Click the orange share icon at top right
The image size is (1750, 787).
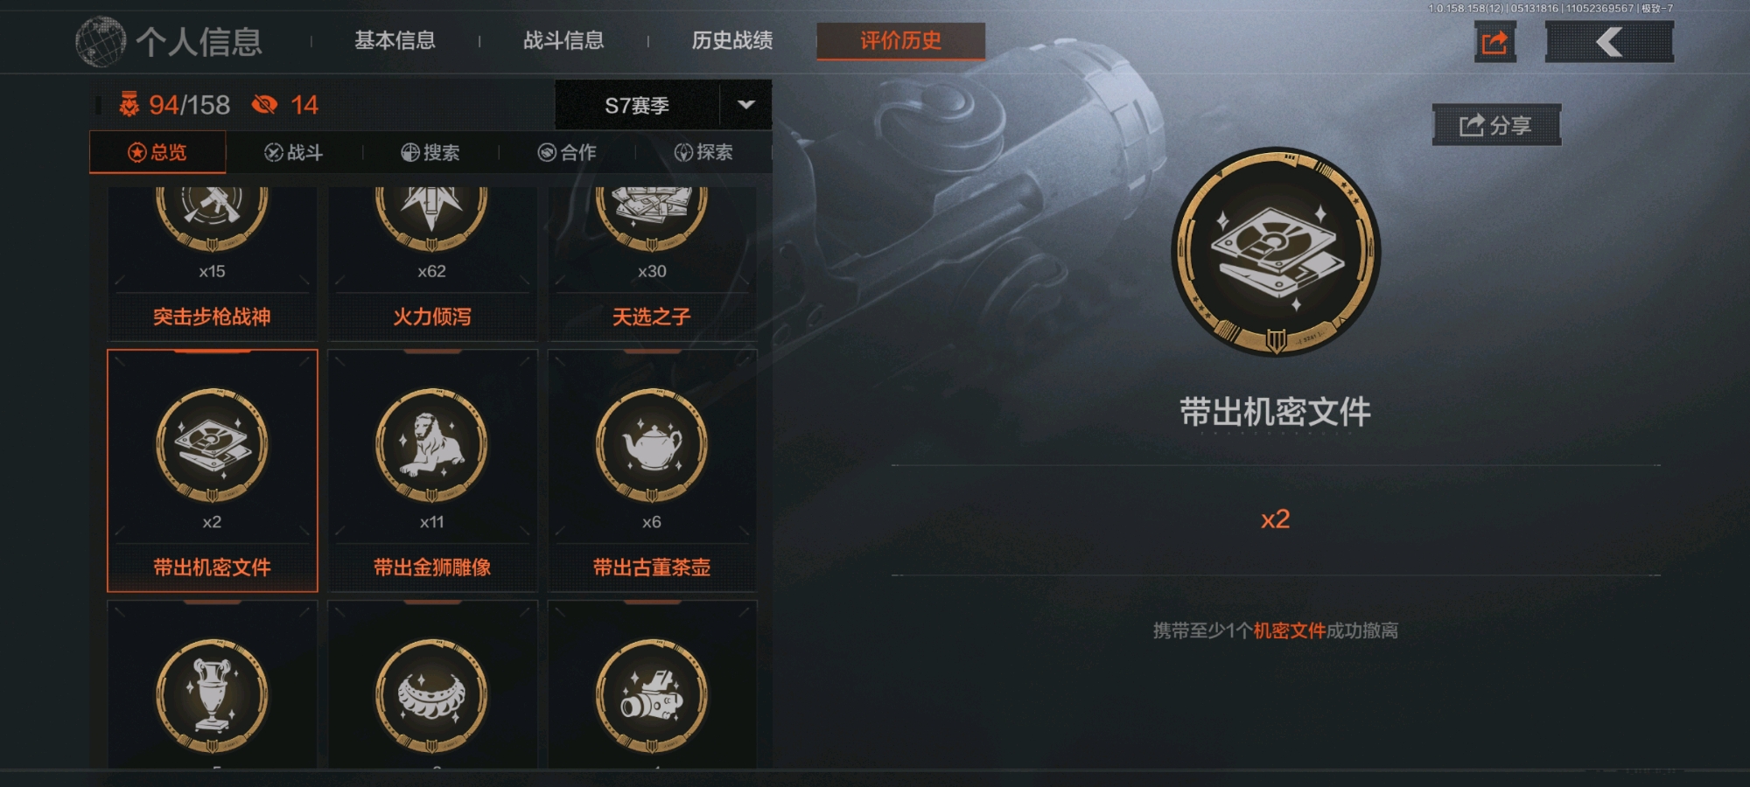tap(1494, 42)
